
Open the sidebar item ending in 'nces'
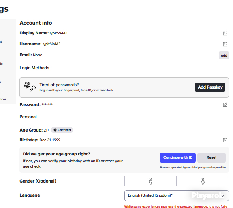(x=3, y=99)
